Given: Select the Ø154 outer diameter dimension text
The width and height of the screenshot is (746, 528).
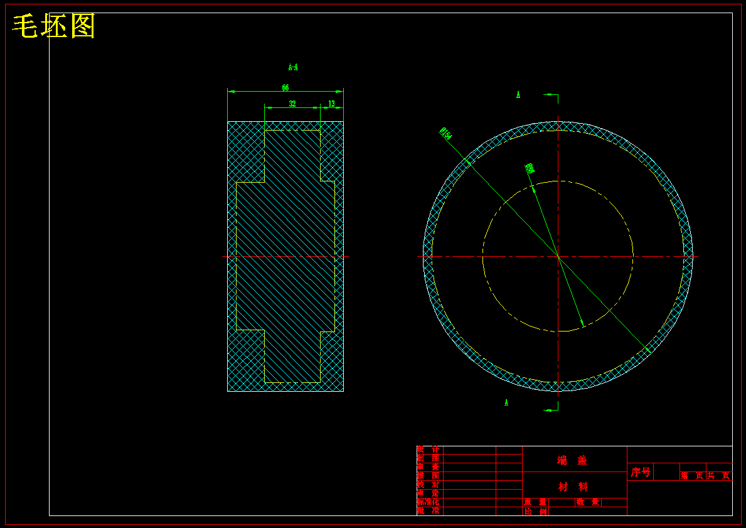Looking at the screenshot, I should [446, 134].
